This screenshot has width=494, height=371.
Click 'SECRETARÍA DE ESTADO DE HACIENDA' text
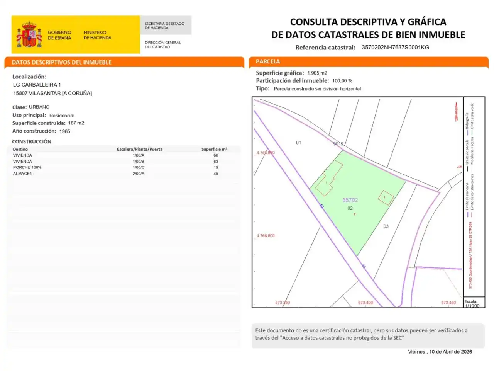[164, 26]
